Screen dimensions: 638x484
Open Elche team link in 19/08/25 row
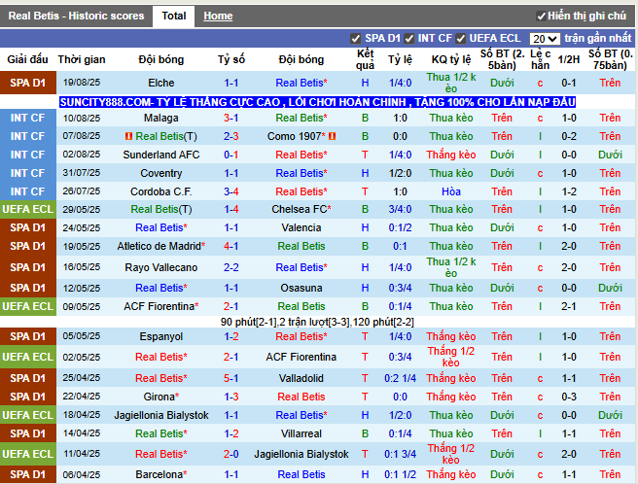click(x=161, y=83)
